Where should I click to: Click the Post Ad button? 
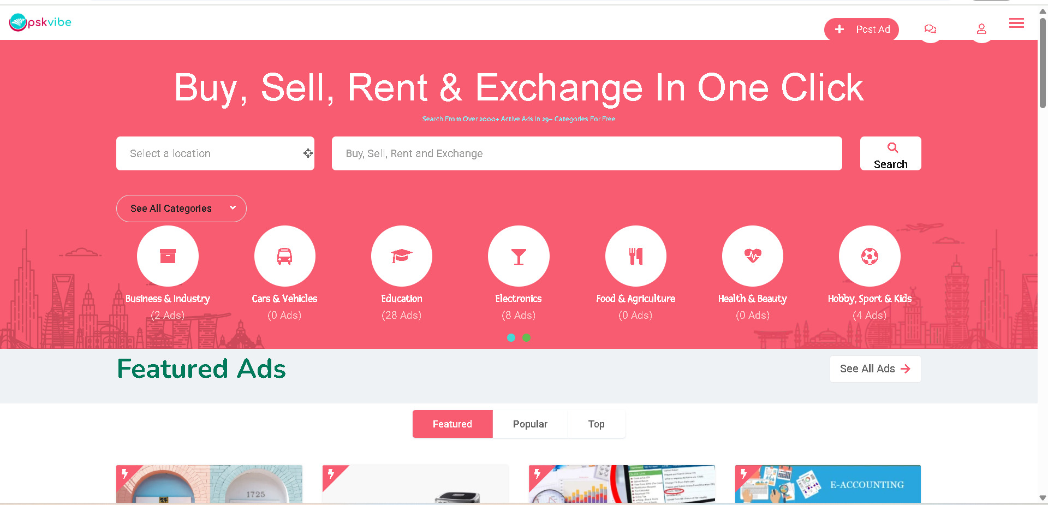pos(861,29)
